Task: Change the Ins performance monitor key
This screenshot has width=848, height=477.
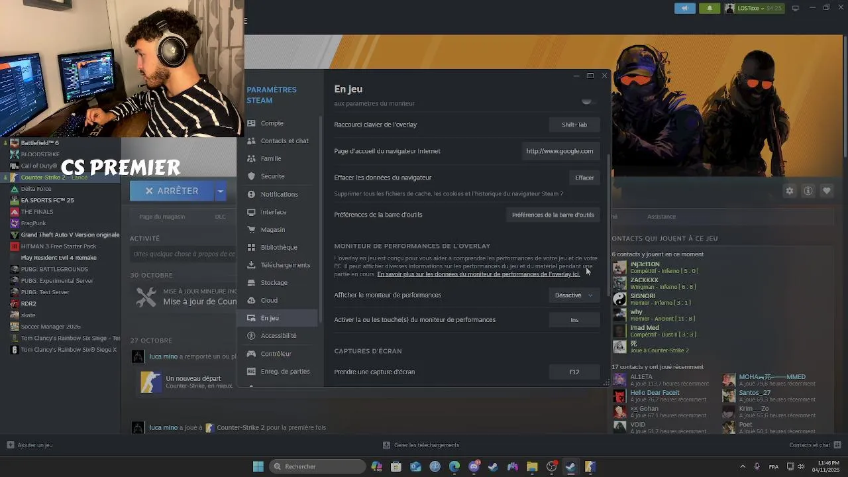Action: click(574, 320)
